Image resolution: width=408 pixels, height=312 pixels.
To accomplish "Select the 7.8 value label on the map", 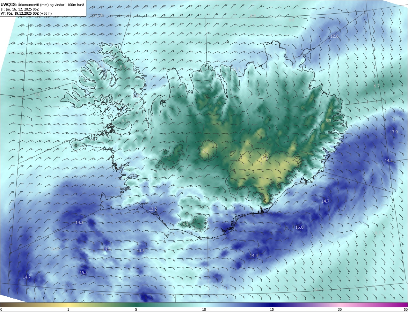I will coord(37,95).
